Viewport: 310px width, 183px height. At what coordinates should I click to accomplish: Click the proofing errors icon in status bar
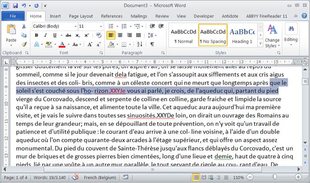(75, 177)
